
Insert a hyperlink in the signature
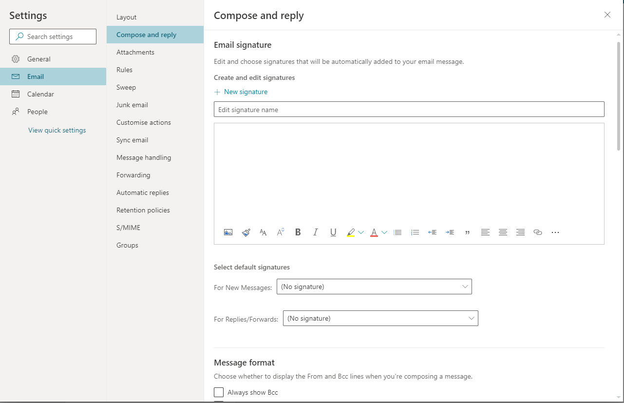point(538,232)
